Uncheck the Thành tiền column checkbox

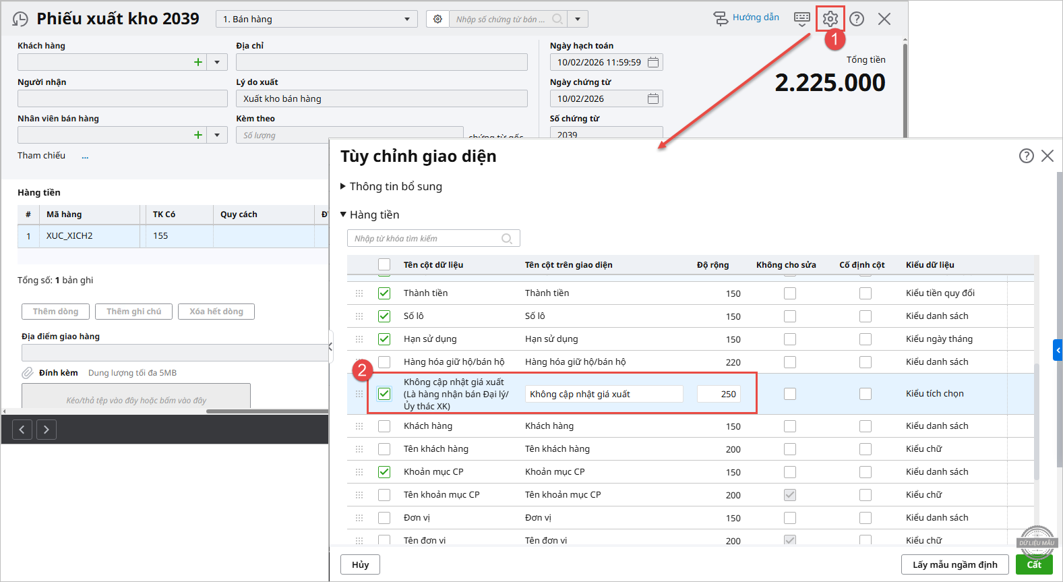point(384,293)
